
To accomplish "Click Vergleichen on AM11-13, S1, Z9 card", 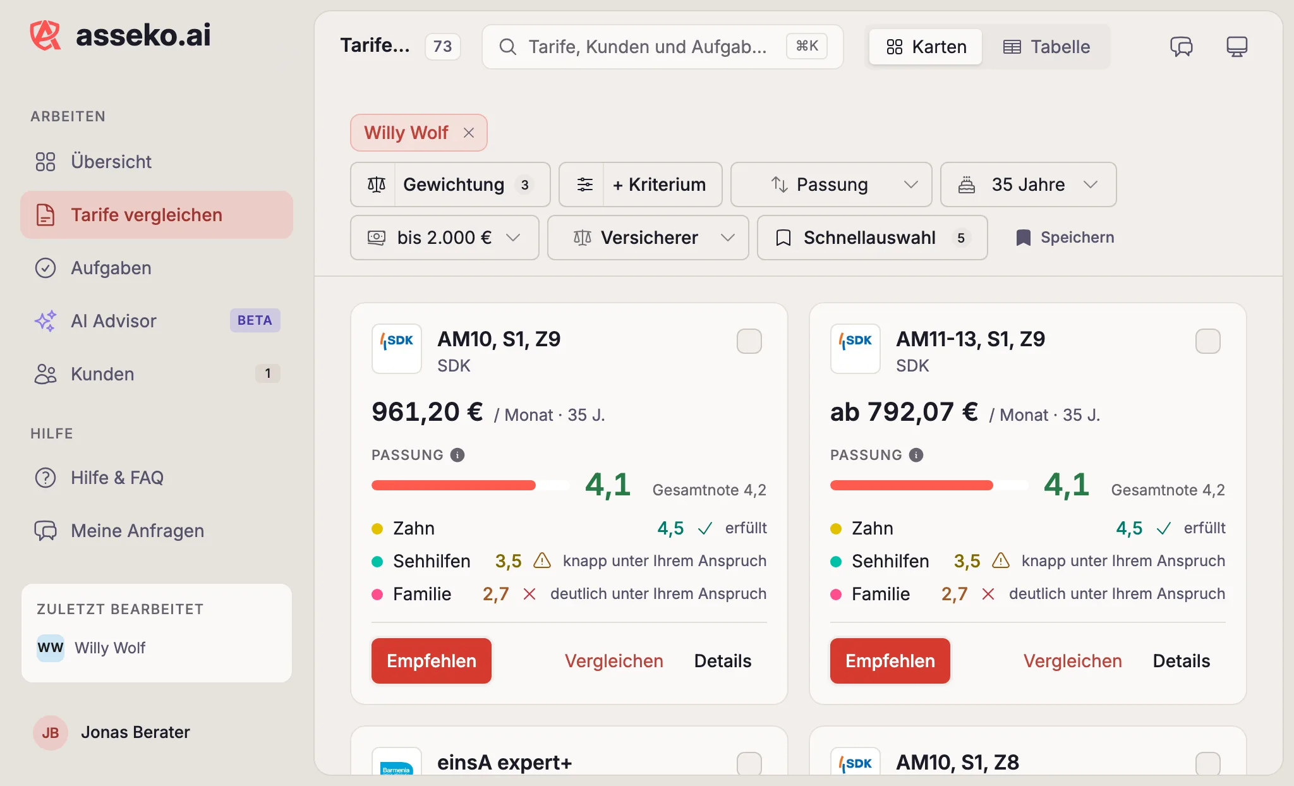I will click(1073, 661).
